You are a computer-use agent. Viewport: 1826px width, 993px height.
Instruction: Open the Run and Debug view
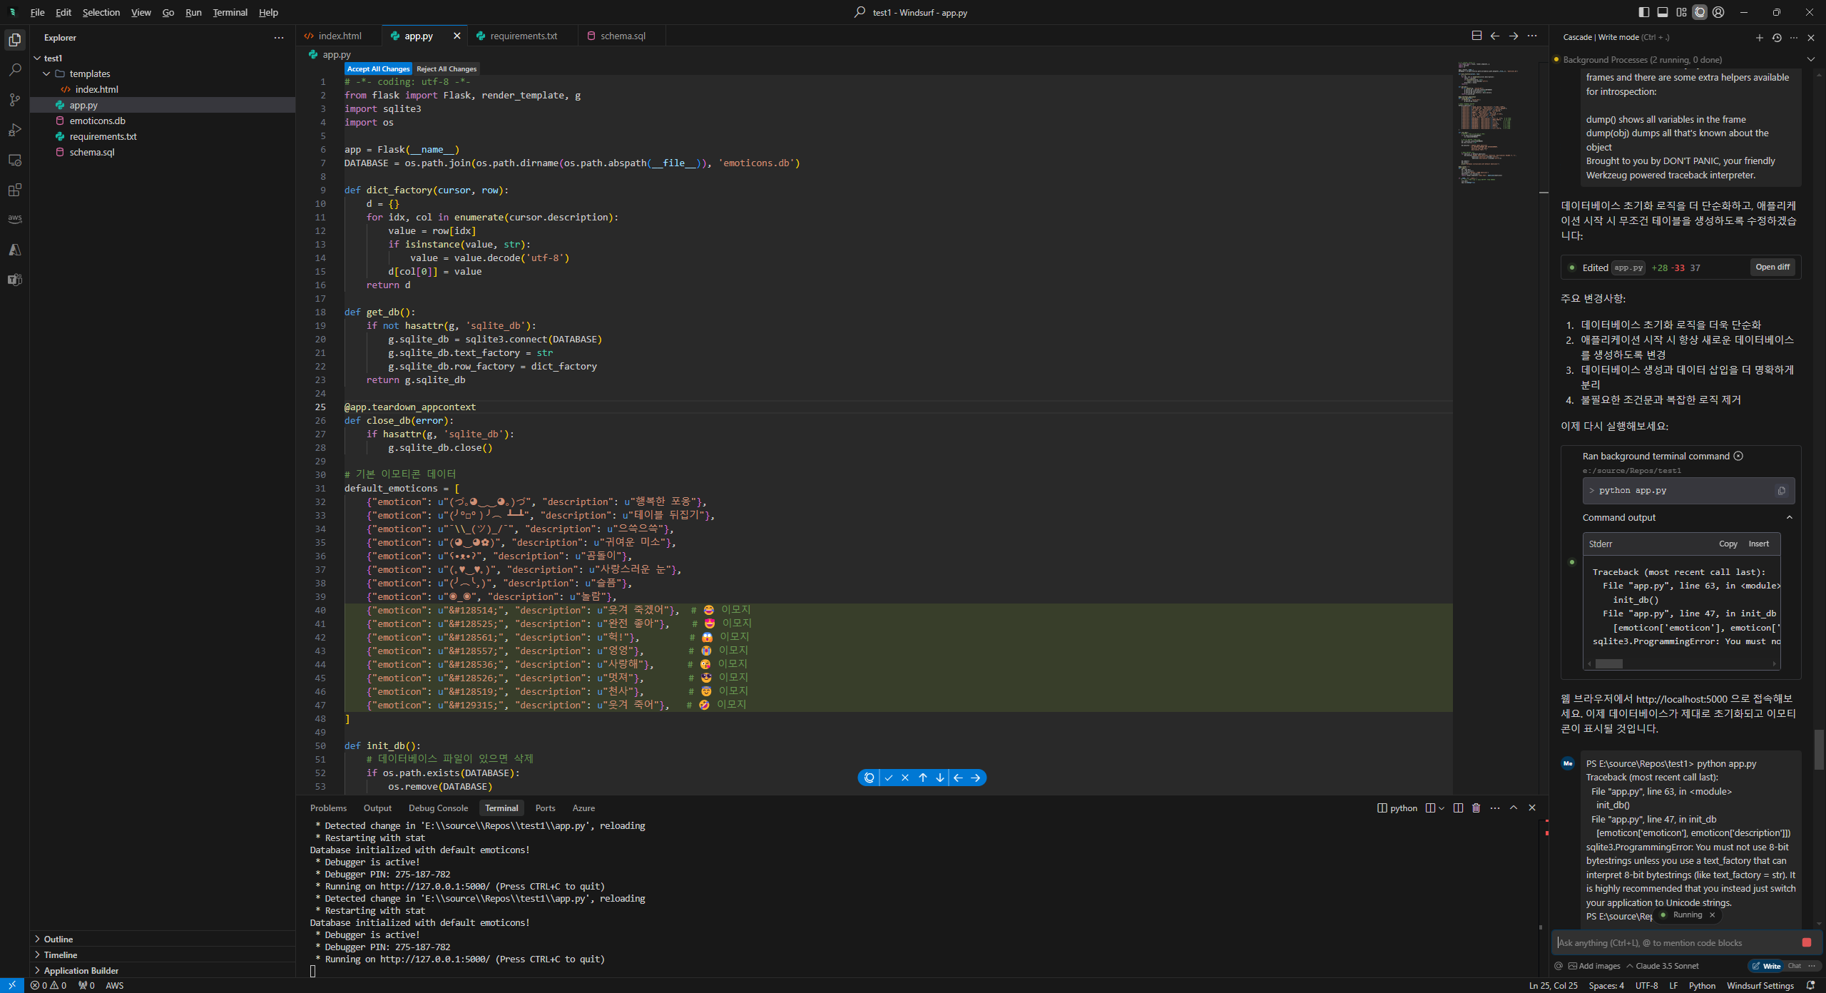click(x=15, y=130)
